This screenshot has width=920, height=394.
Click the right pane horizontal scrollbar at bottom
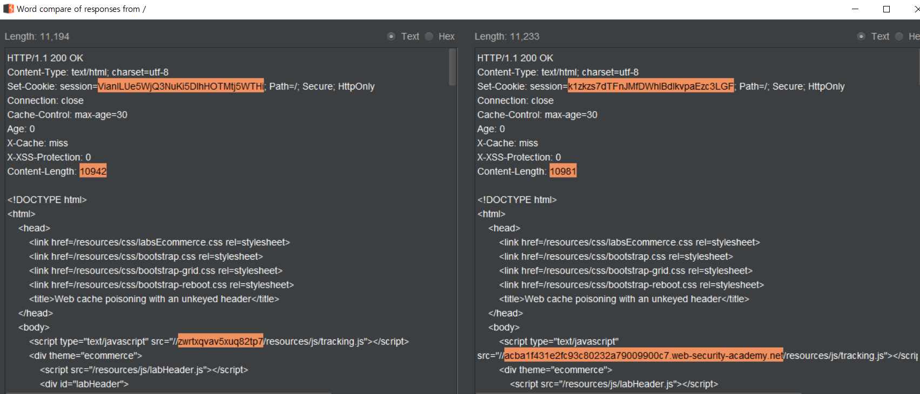pyautogui.click(x=637, y=392)
